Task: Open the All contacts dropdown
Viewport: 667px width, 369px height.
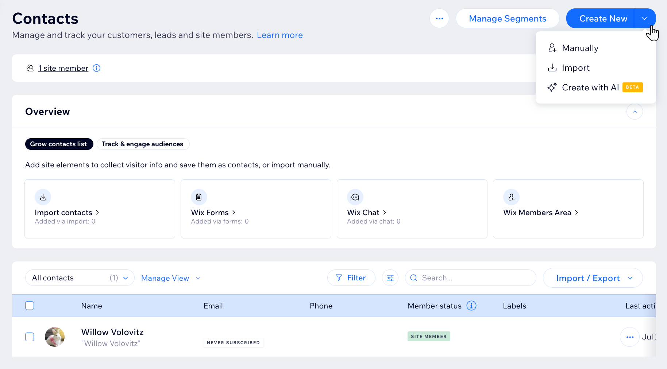Action: point(80,278)
